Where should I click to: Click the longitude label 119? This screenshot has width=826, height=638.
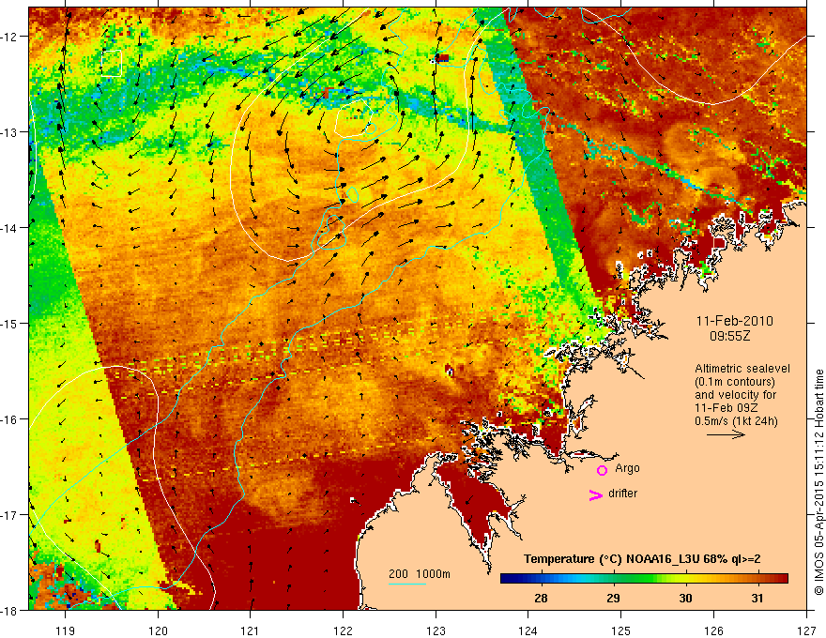pyautogui.click(x=66, y=630)
